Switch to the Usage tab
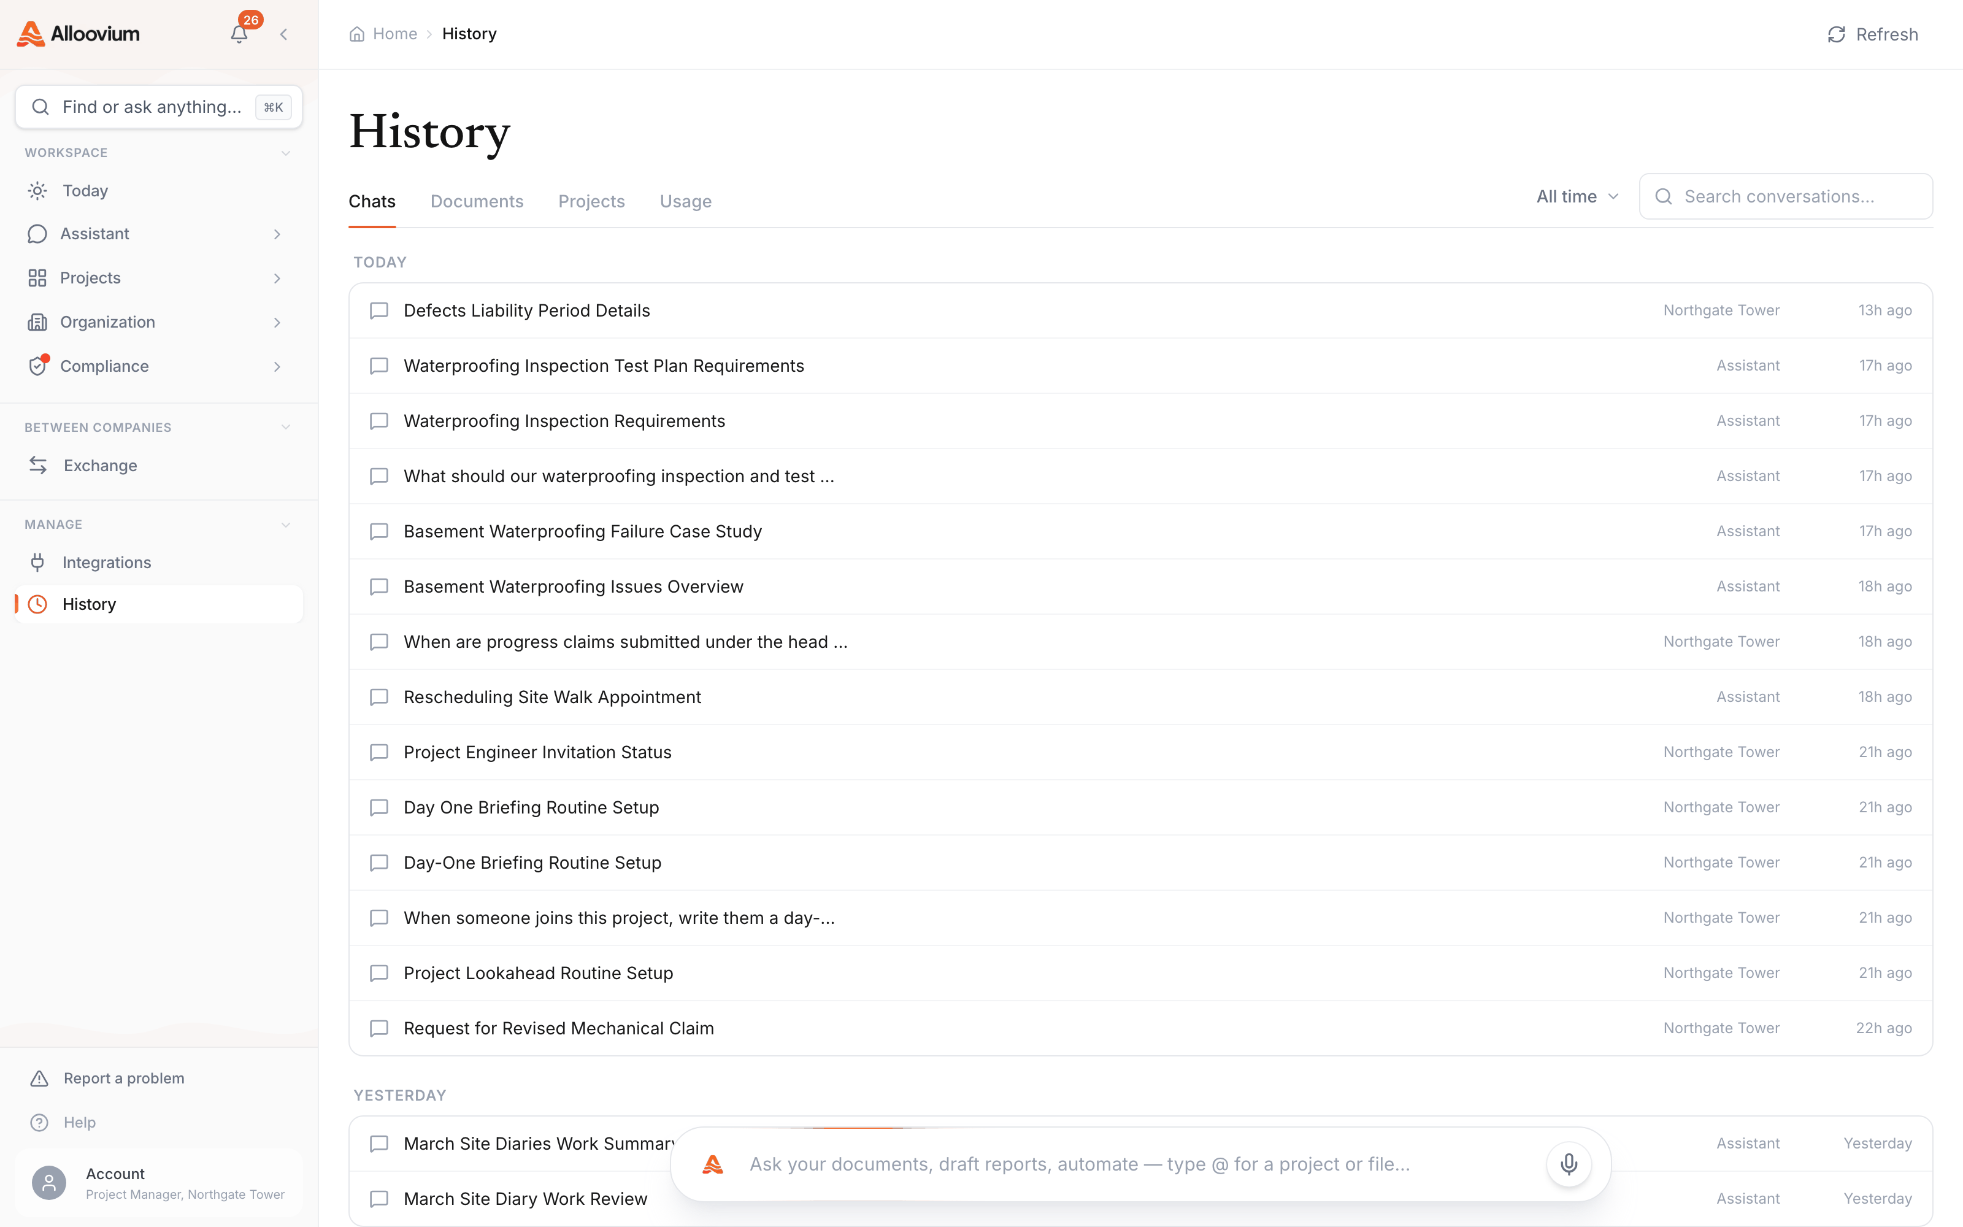The width and height of the screenshot is (1963, 1227). tap(685, 201)
